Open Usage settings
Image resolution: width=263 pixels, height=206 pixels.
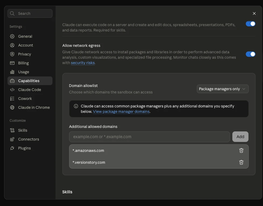30,72
